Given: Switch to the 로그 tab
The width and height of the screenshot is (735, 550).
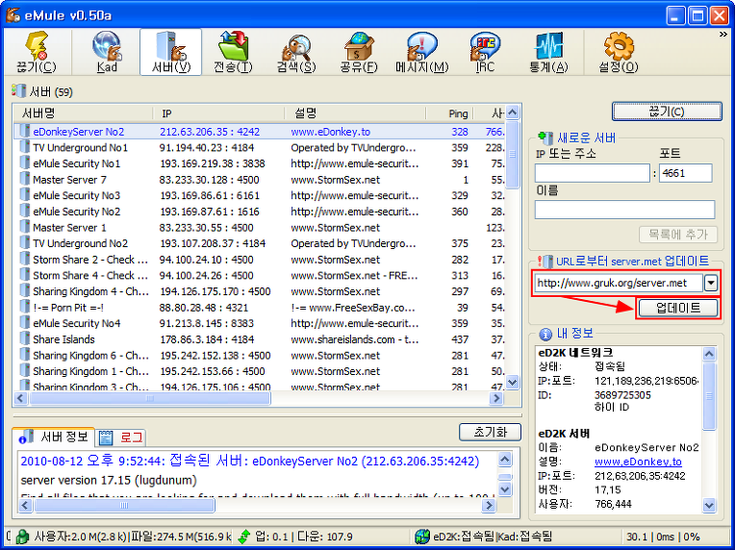Looking at the screenshot, I should click(x=121, y=438).
